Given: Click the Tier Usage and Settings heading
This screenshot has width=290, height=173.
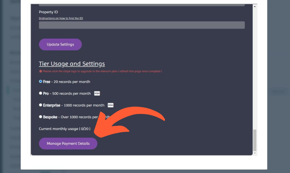Looking at the screenshot, I should [72, 64].
